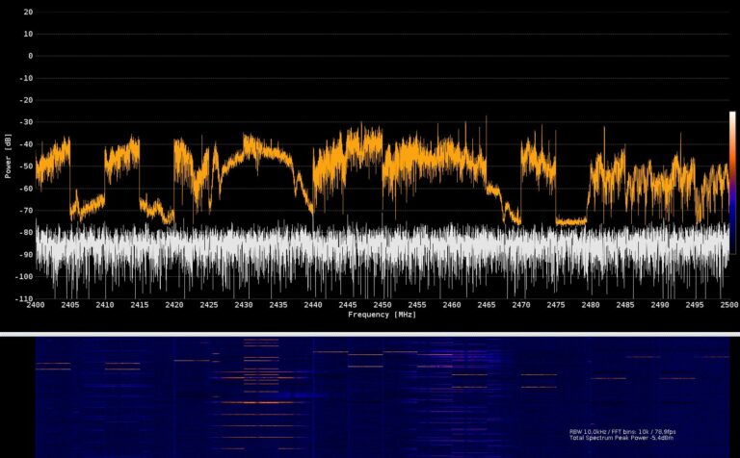
Task: Click the -100 dB power tick label
Action: pos(23,277)
